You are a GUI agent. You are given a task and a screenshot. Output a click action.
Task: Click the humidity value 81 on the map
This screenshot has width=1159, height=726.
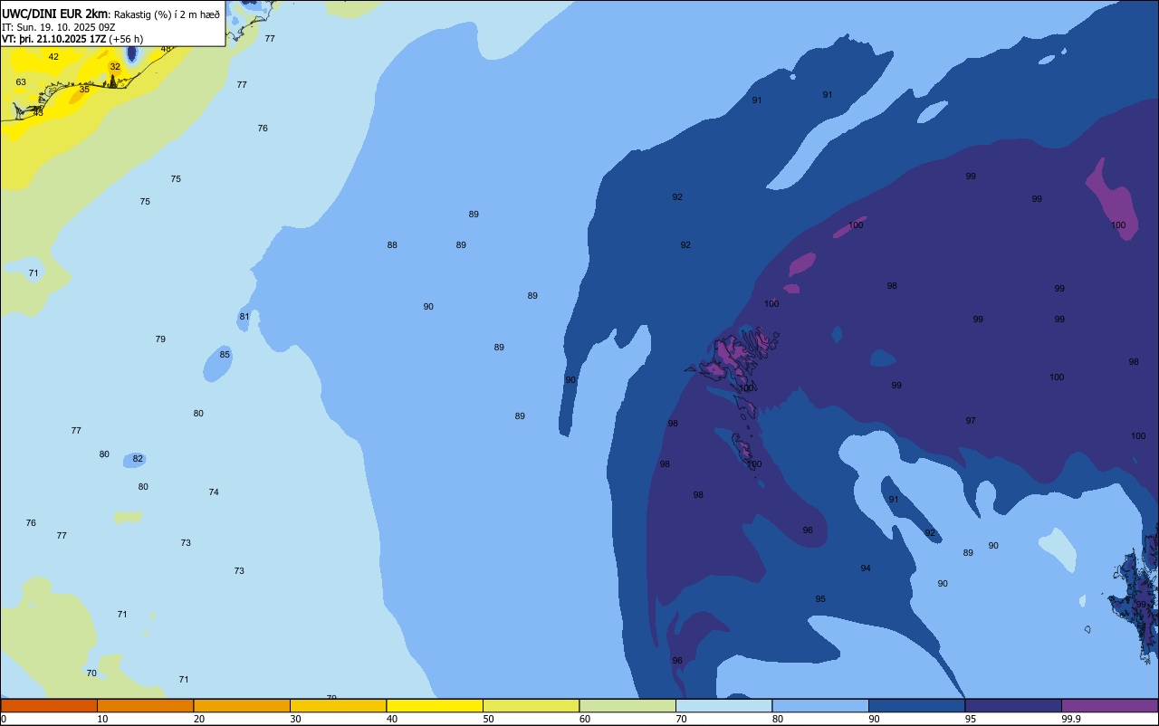[x=244, y=317]
